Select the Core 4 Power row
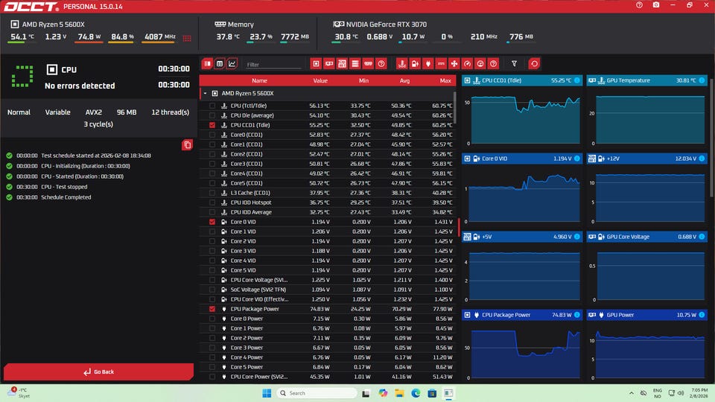This screenshot has width=715, height=402. click(328, 357)
